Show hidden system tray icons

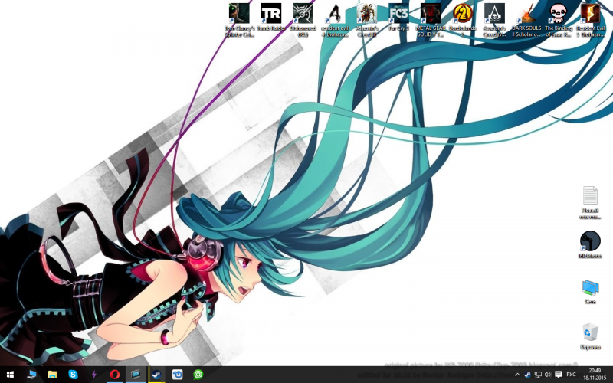click(x=517, y=375)
